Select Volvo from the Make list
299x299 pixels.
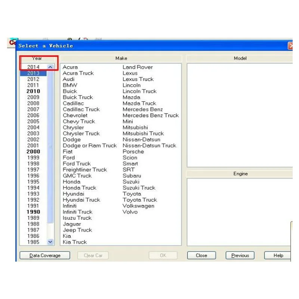click(x=130, y=212)
